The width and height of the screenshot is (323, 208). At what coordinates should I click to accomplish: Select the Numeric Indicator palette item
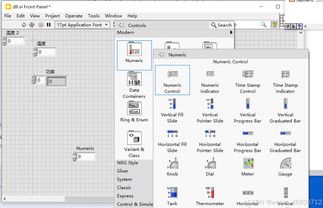(x=210, y=80)
